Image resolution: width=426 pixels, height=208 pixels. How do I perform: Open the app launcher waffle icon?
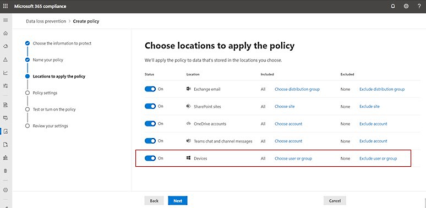(x=6, y=6)
